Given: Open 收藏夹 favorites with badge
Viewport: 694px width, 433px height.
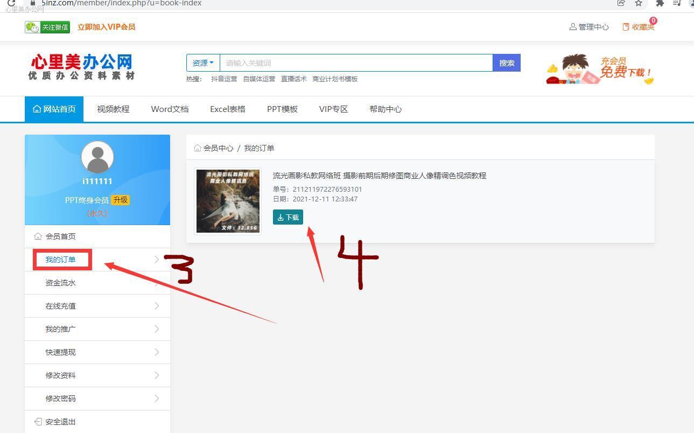Looking at the screenshot, I should (x=639, y=27).
